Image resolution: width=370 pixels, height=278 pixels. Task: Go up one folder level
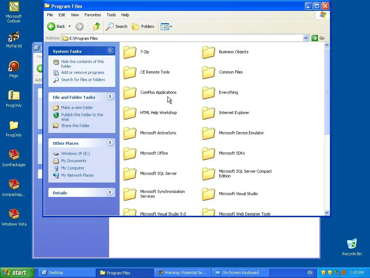pyautogui.click(x=96, y=26)
